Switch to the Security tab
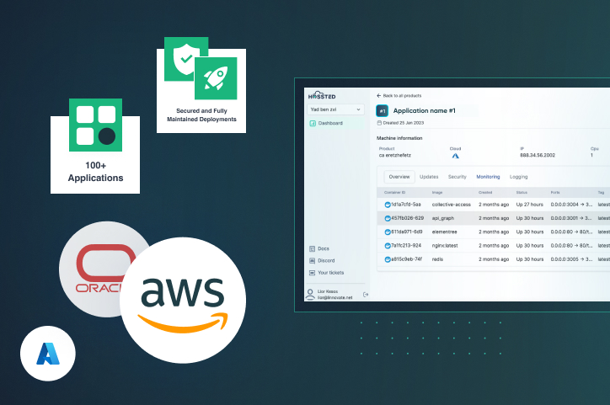This screenshot has height=405, width=610. [x=457, y=177]
